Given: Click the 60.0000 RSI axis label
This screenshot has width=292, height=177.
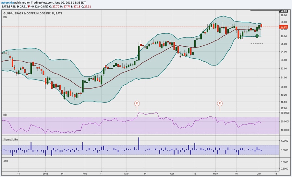Looking at the screenshot, I should pyautogui.click(x=285, y=121).
